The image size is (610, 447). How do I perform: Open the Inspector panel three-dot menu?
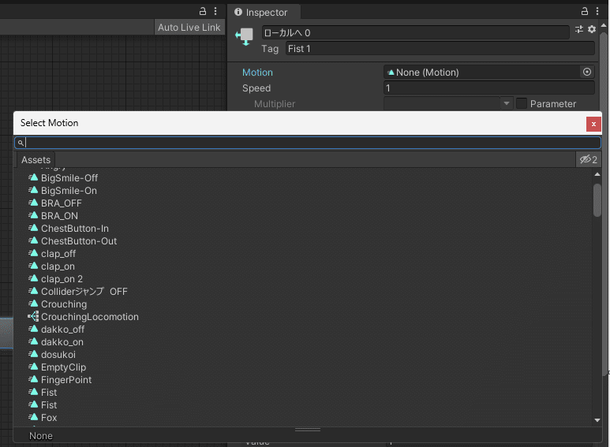[x=597, y=11]
